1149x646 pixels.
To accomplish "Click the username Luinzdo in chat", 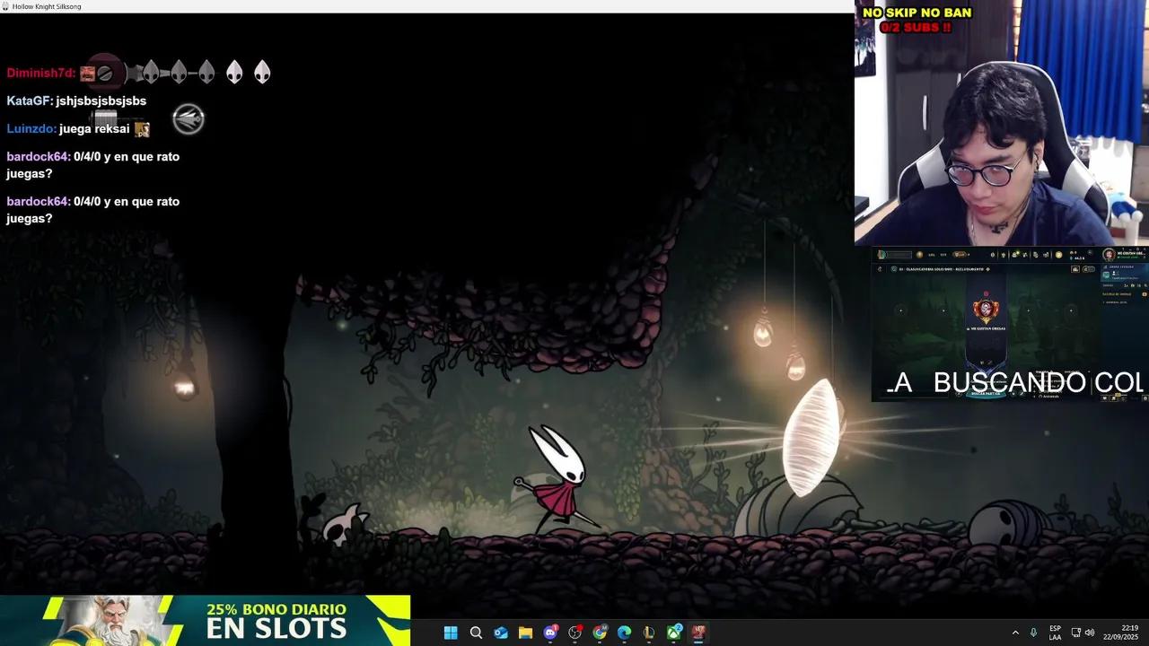I will pos(31,129).
